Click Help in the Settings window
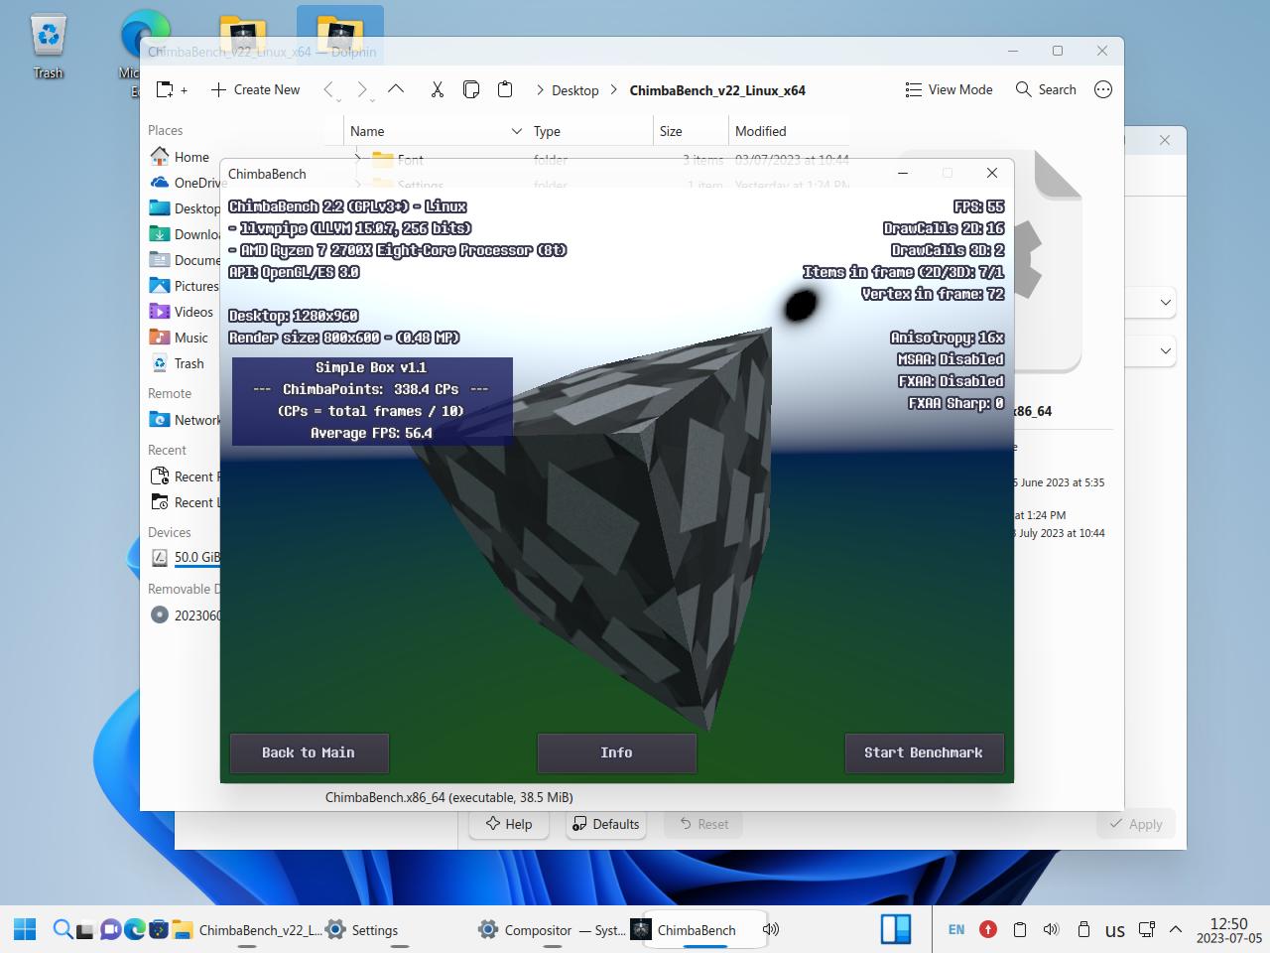1270x953 pixels. pyautogui.click(x=508, y=824)
